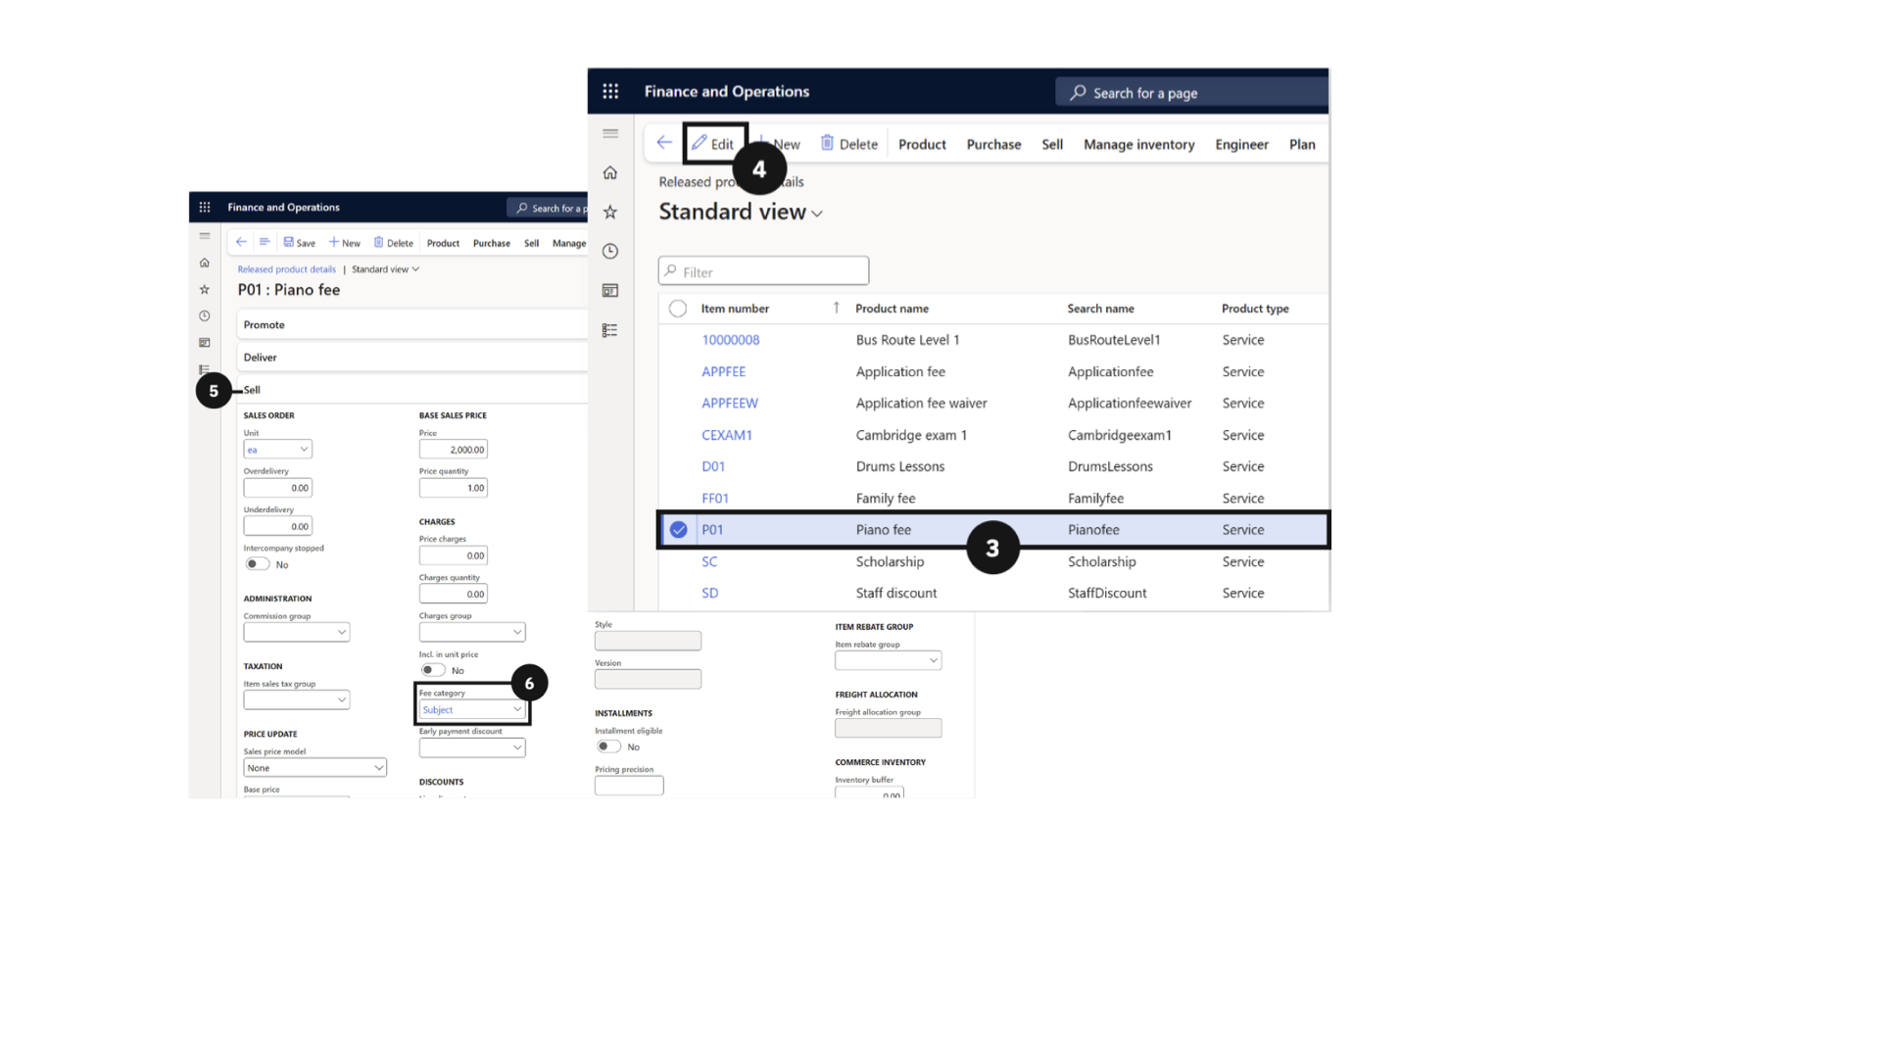The image size is (1881, 1058).
Task: Expand the Deliver section
Action: point(411,357)
